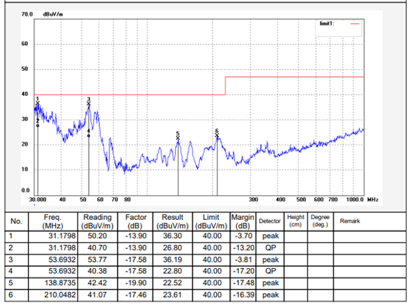The width and height of the screenshot is (410, 306).
Task: Click peak marker 1 on the chart
Action: (x=38, y=103)
